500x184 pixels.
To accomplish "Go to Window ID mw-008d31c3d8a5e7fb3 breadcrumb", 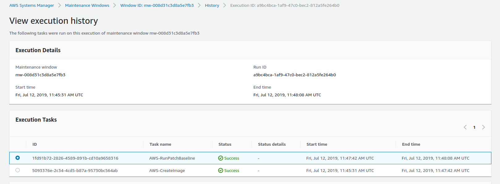I will (157, 5).
